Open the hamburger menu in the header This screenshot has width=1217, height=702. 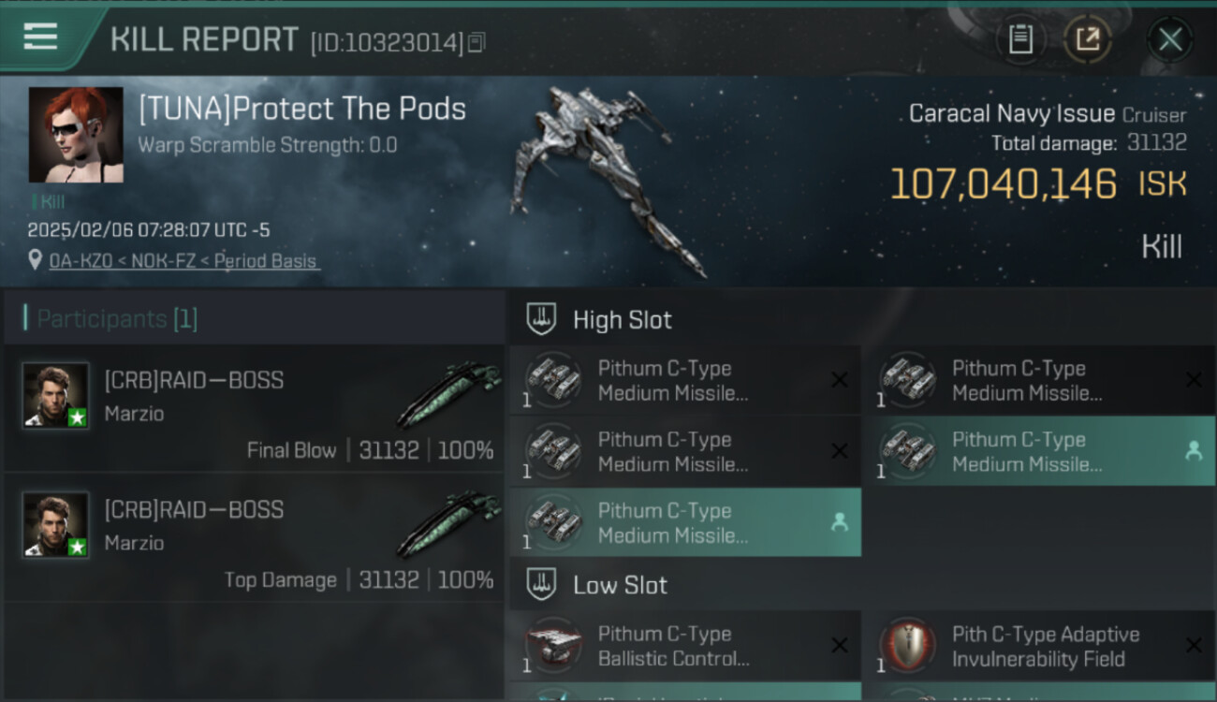pos(40,37)
